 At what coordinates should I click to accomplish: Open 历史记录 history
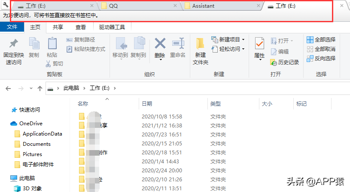pos(285,62)
